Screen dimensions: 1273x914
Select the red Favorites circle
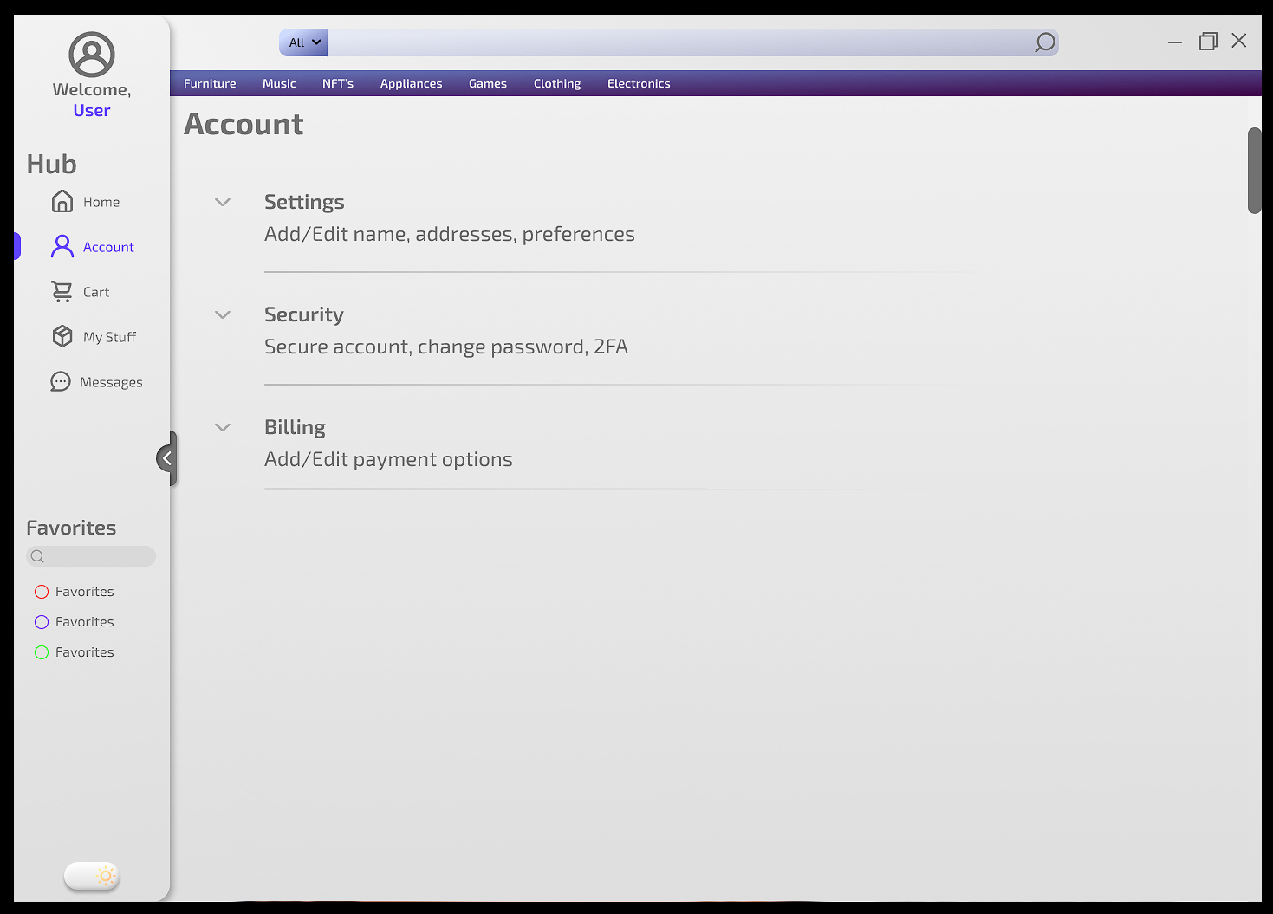(x=42, y=592)
